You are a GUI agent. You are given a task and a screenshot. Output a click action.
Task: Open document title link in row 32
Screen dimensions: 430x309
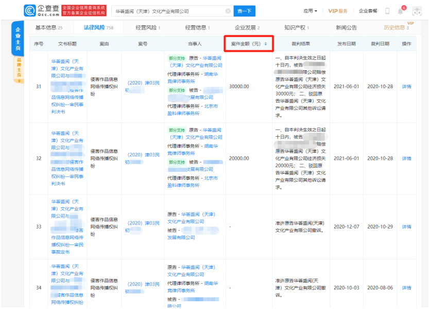coord(67,158)
